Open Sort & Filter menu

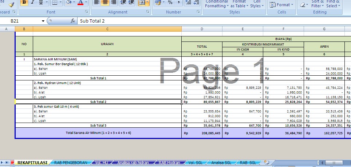(318, 4)
